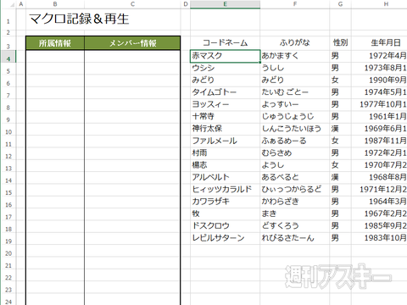Click the れびるさたーん furigana cell

[x=295, y=238]
